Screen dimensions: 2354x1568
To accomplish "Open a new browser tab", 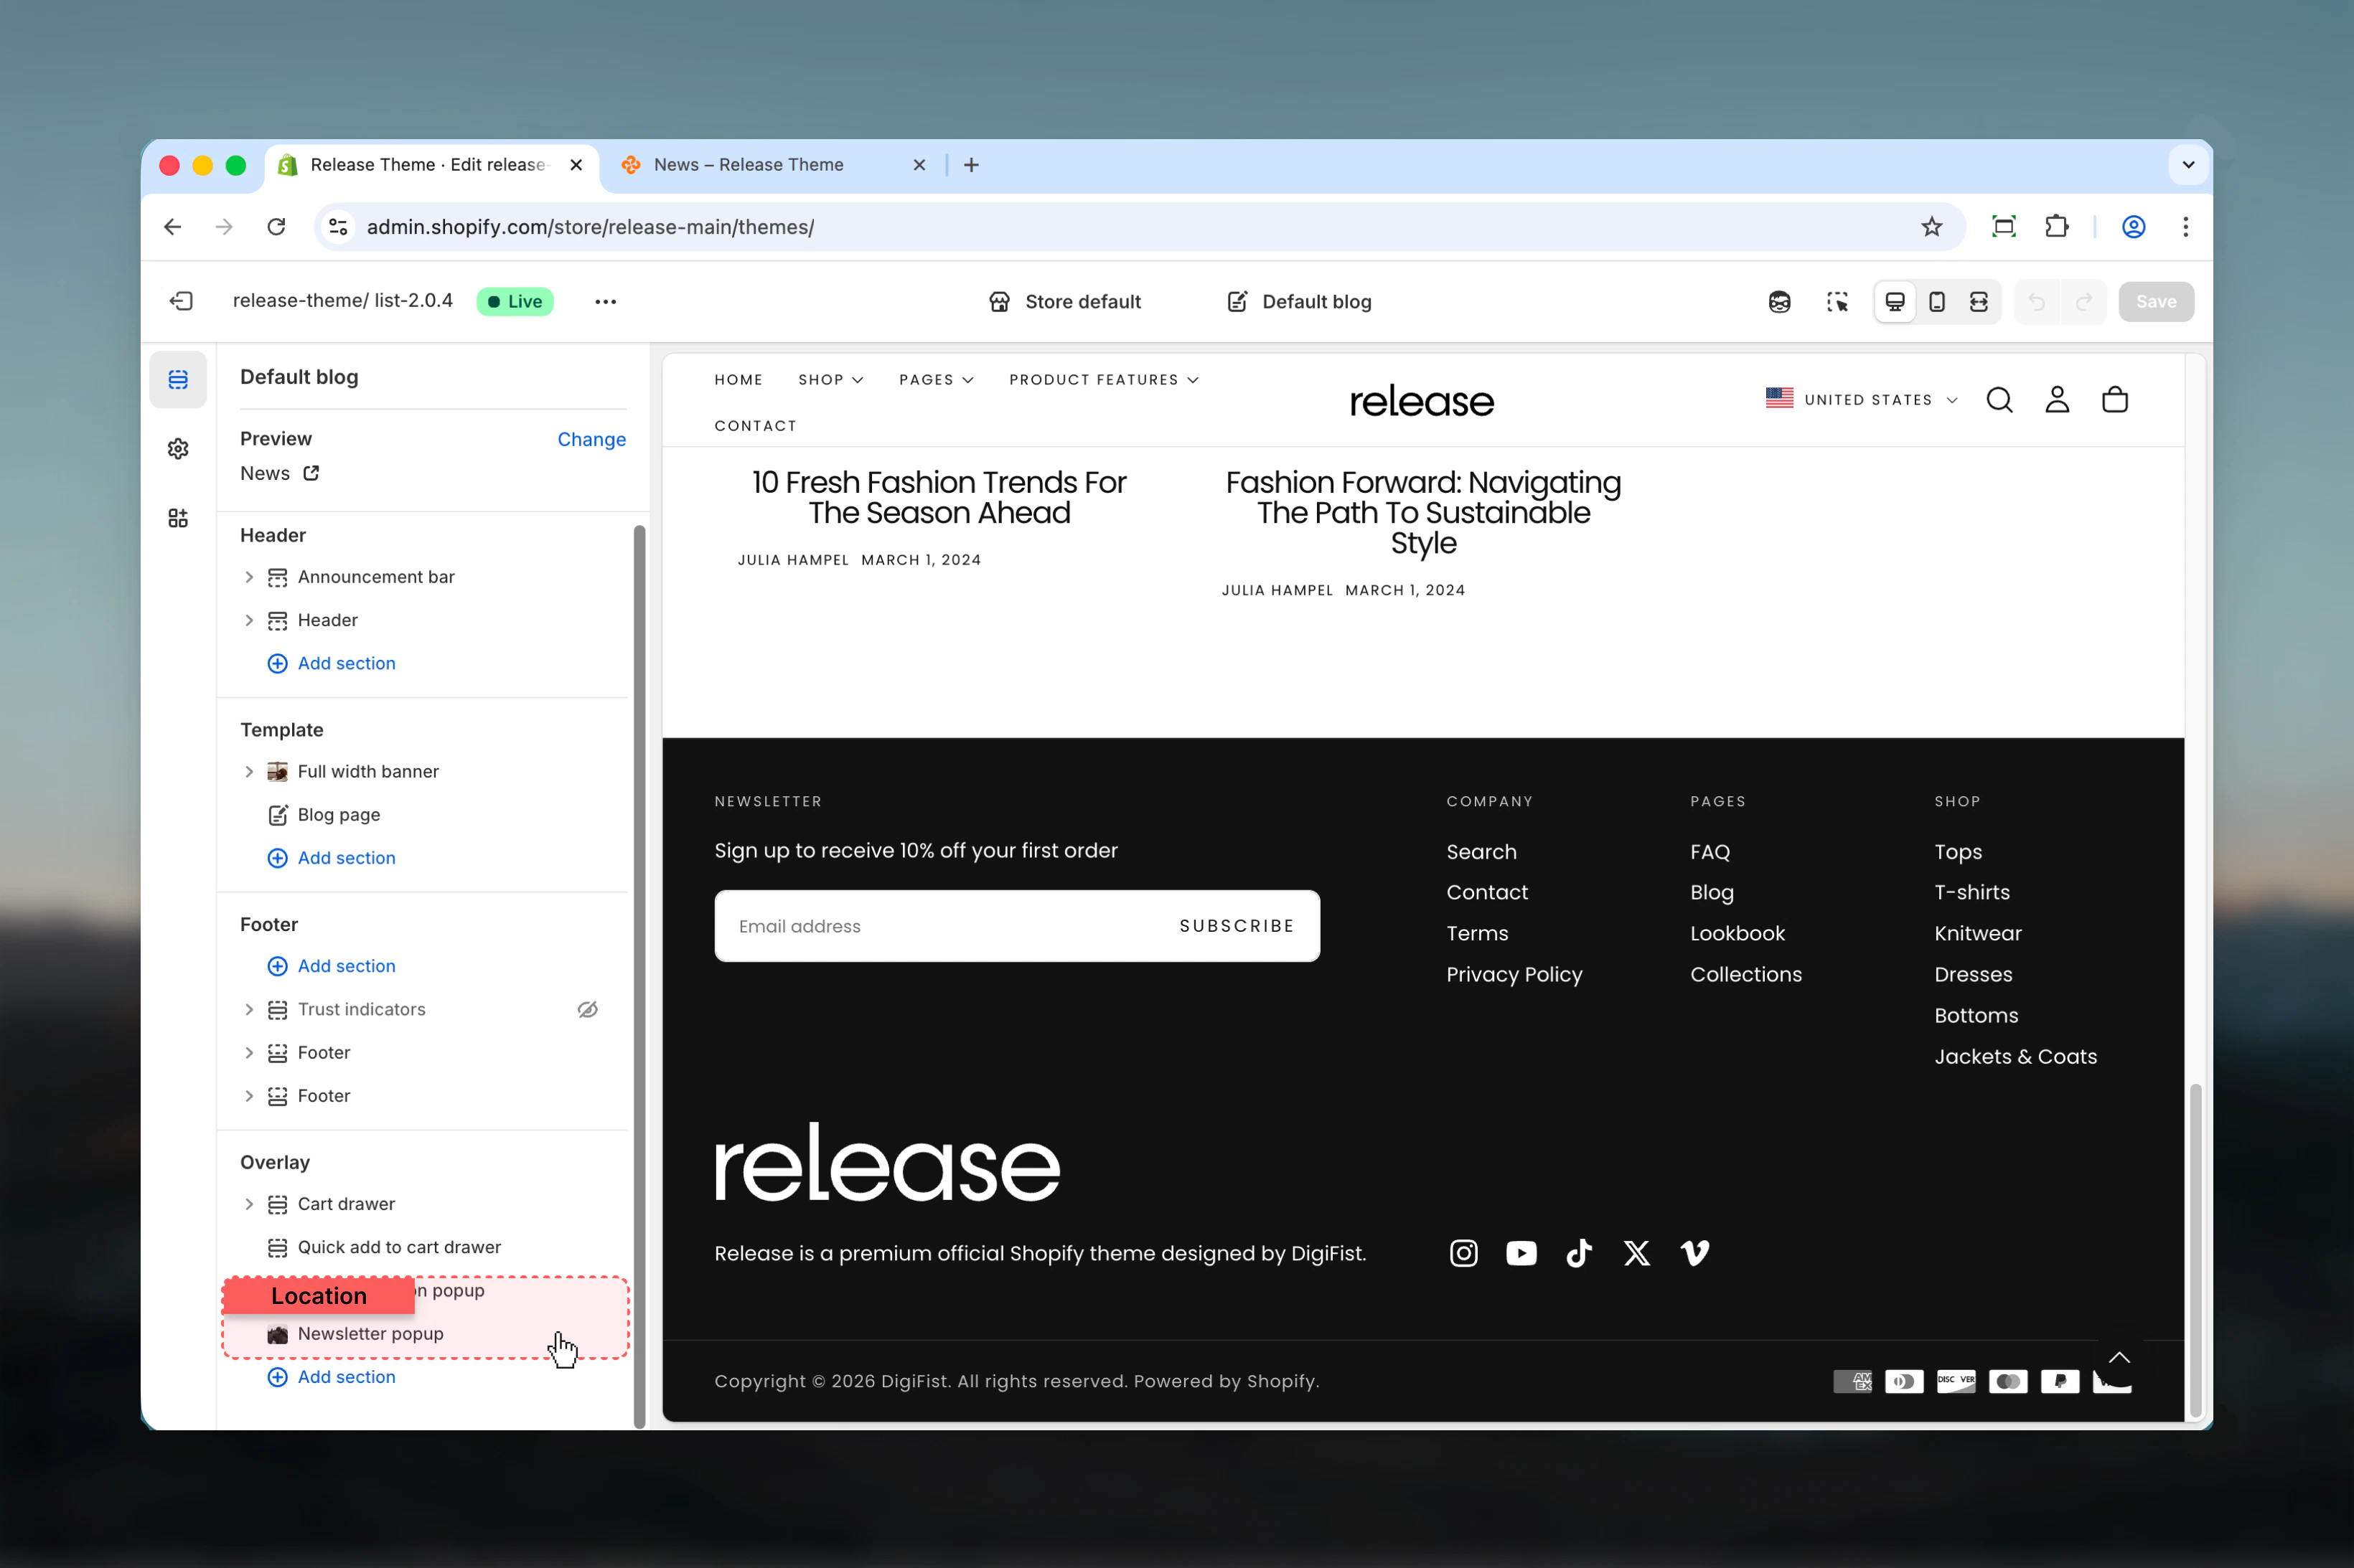I will pos(970,165).
